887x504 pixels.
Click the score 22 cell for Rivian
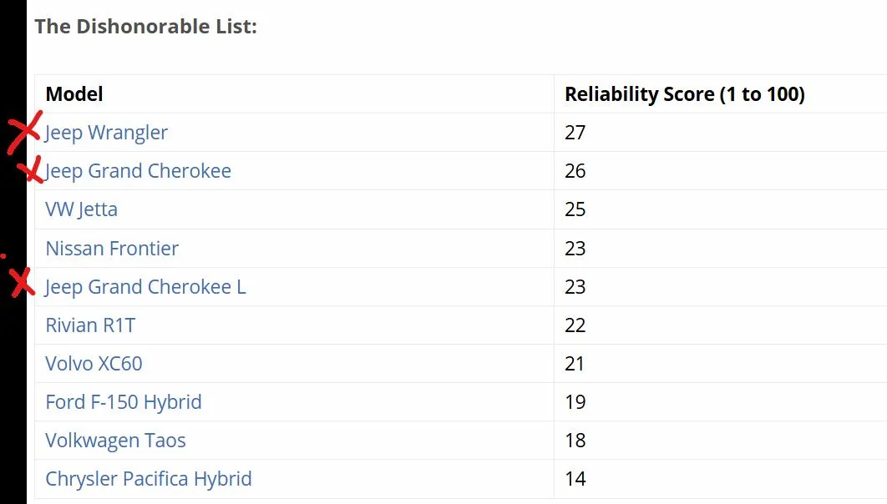coord(720,325)
